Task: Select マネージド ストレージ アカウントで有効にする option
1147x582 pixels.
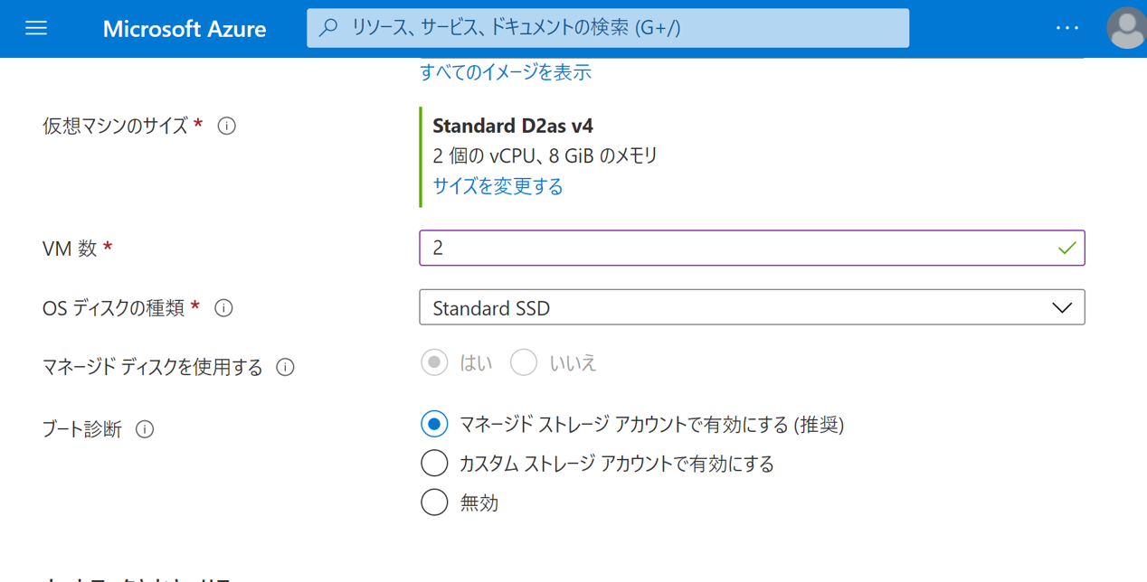Action: [x=434, y=424]
